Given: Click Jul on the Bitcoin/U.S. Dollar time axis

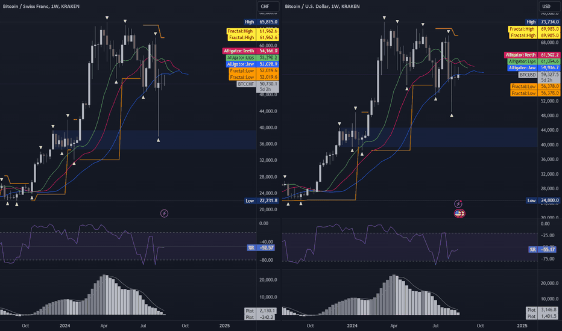Looking at the screenshot, I should pos(435,326).
